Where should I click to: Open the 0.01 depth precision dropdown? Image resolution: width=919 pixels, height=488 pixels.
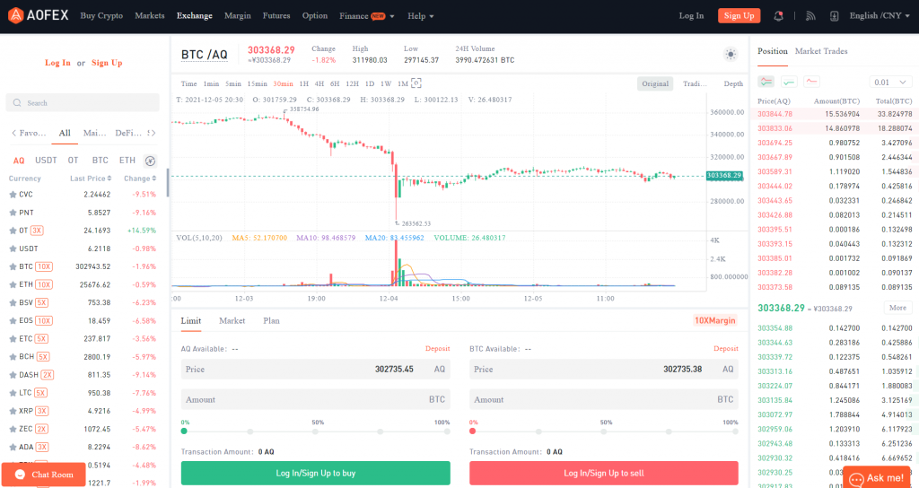coord(890,82)
